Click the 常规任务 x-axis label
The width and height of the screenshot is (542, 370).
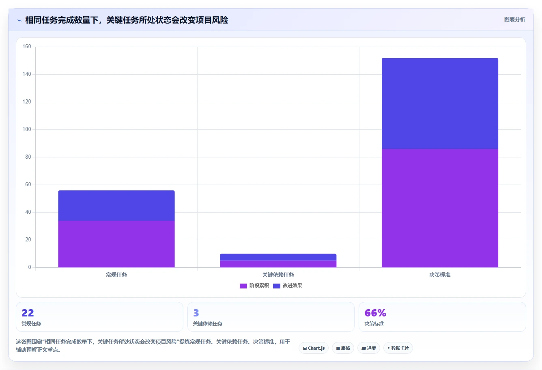(116, 275)
